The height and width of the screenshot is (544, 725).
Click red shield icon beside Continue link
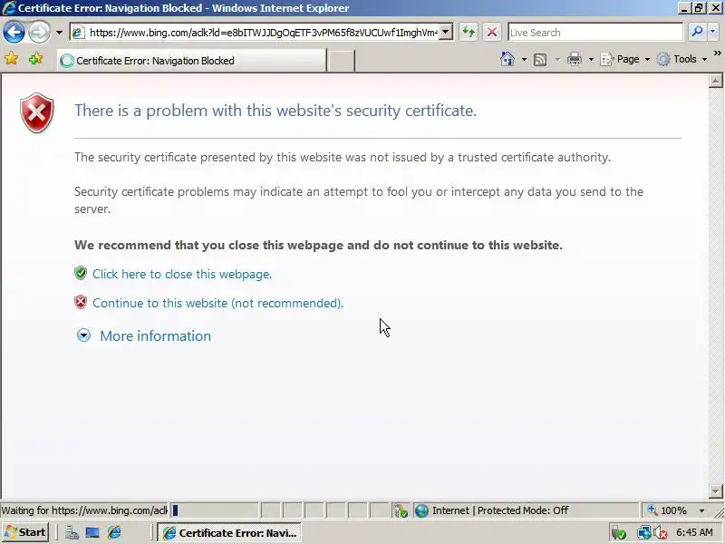(81, 302)
